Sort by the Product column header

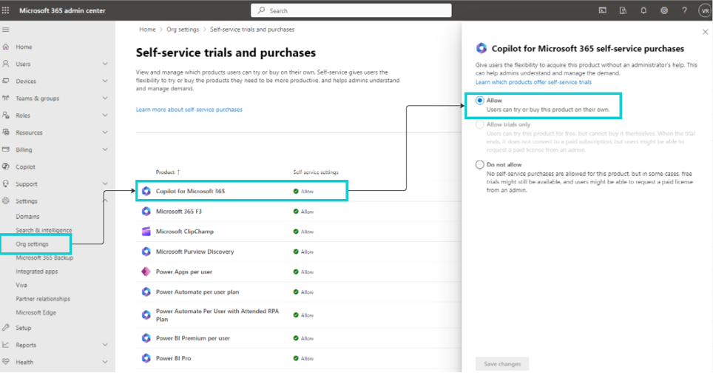click(x=166, y=172)
